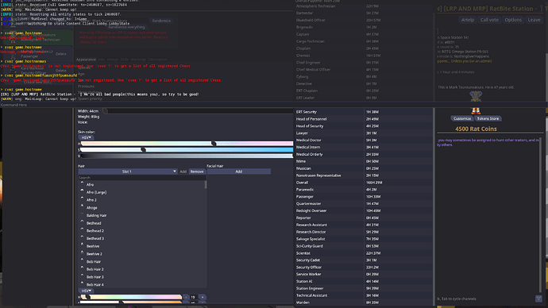The height and width of the screenshot is (308, 548).
Task: Click the hair hue value field showing 19
Action: [x=194, y=297]
